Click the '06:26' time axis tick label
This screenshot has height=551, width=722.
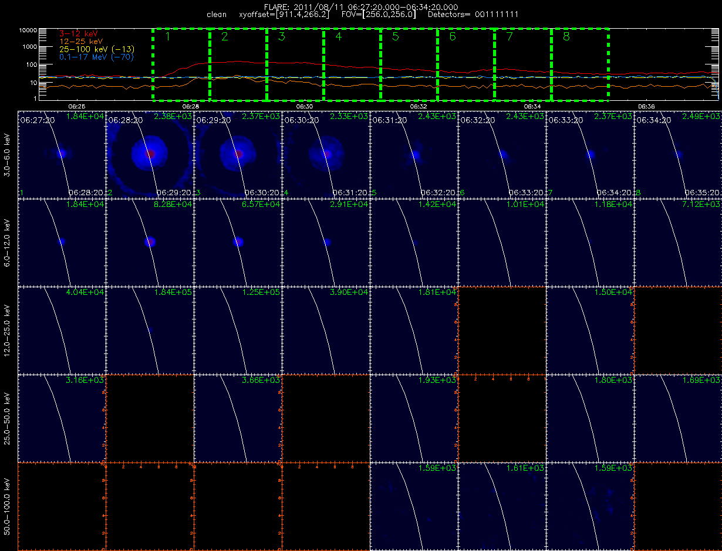tap(76, 106)
